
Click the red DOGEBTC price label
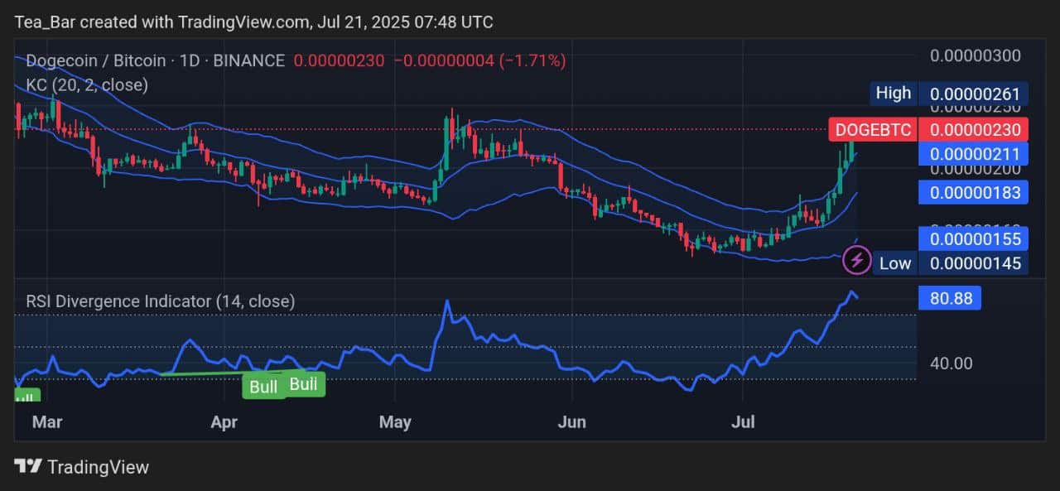873,130
